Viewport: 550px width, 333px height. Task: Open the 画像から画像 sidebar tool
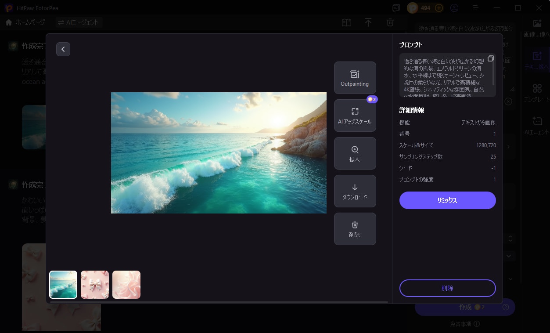pyautogui.click(x=537, y=28)
